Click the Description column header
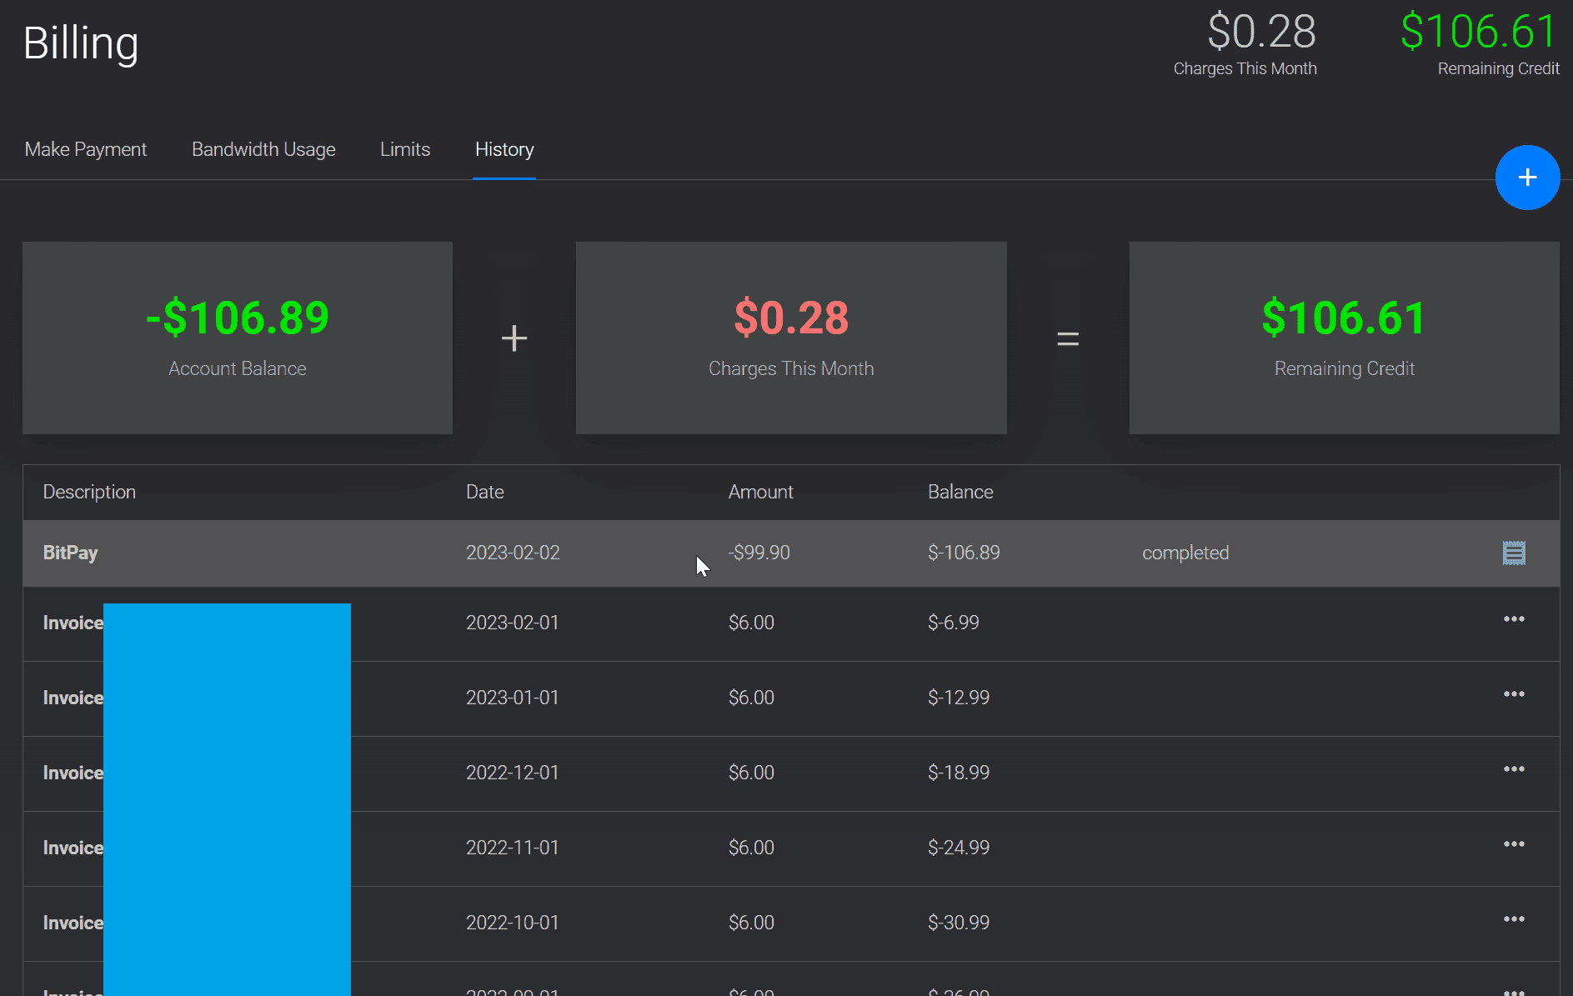The image size is (1573, 996). click(89, 492)
